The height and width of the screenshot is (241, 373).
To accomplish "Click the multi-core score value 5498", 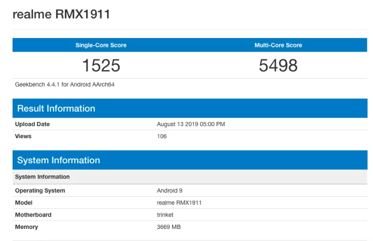I will [x=278, y=65].
